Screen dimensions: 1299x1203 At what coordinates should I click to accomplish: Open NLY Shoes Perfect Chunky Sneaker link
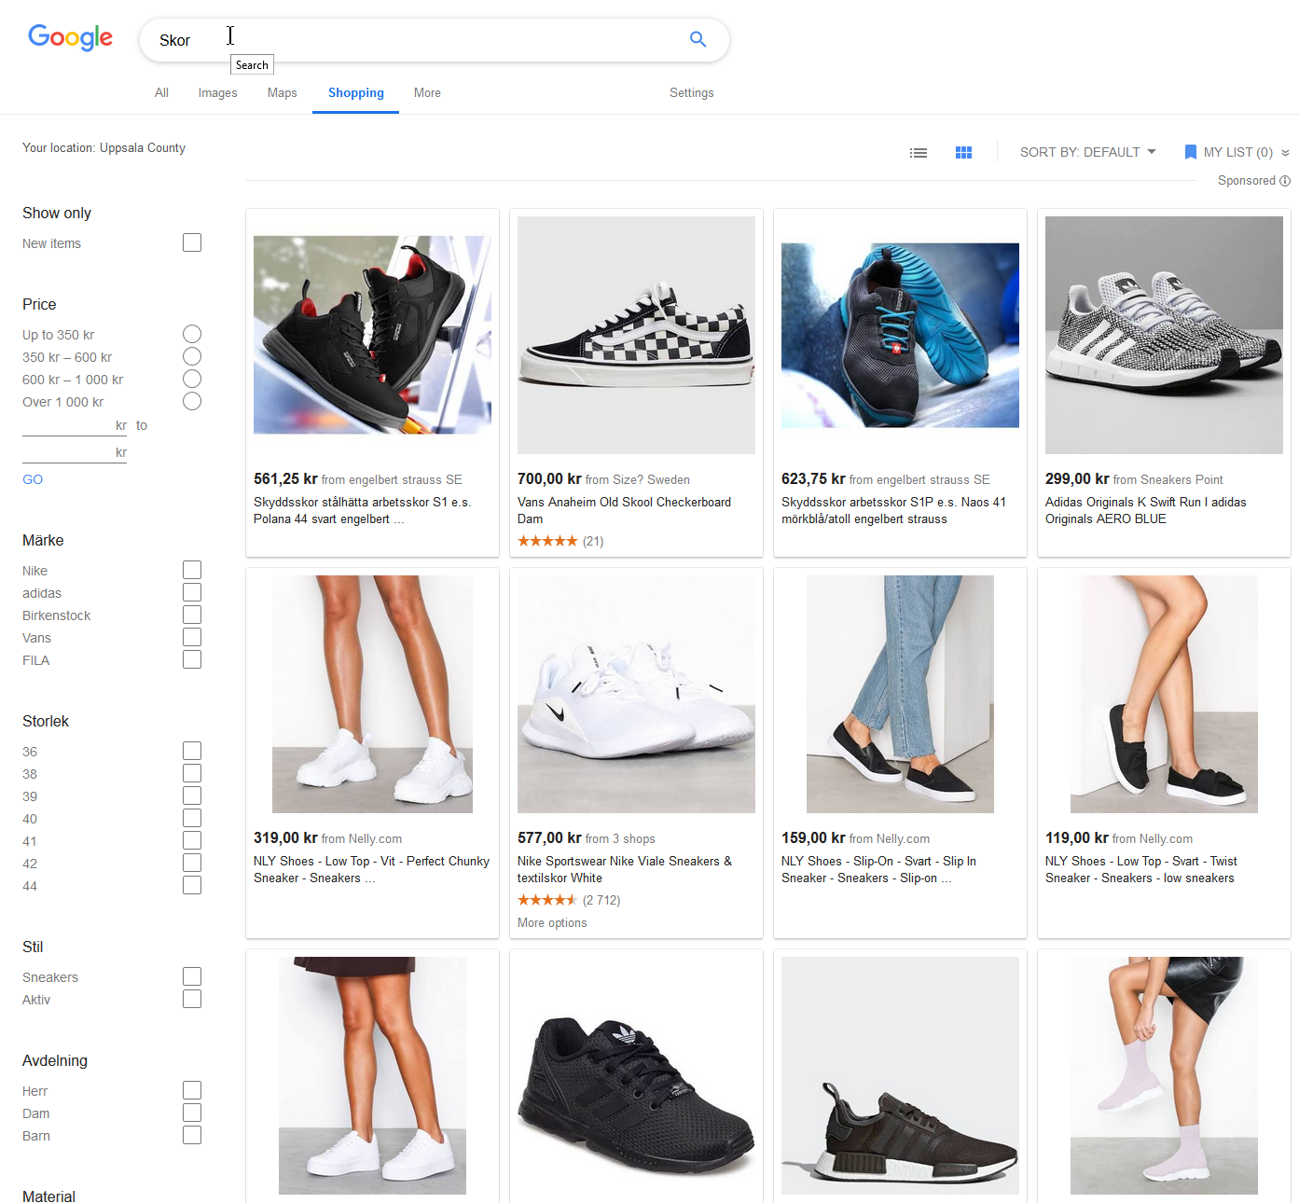click(371, 869)
